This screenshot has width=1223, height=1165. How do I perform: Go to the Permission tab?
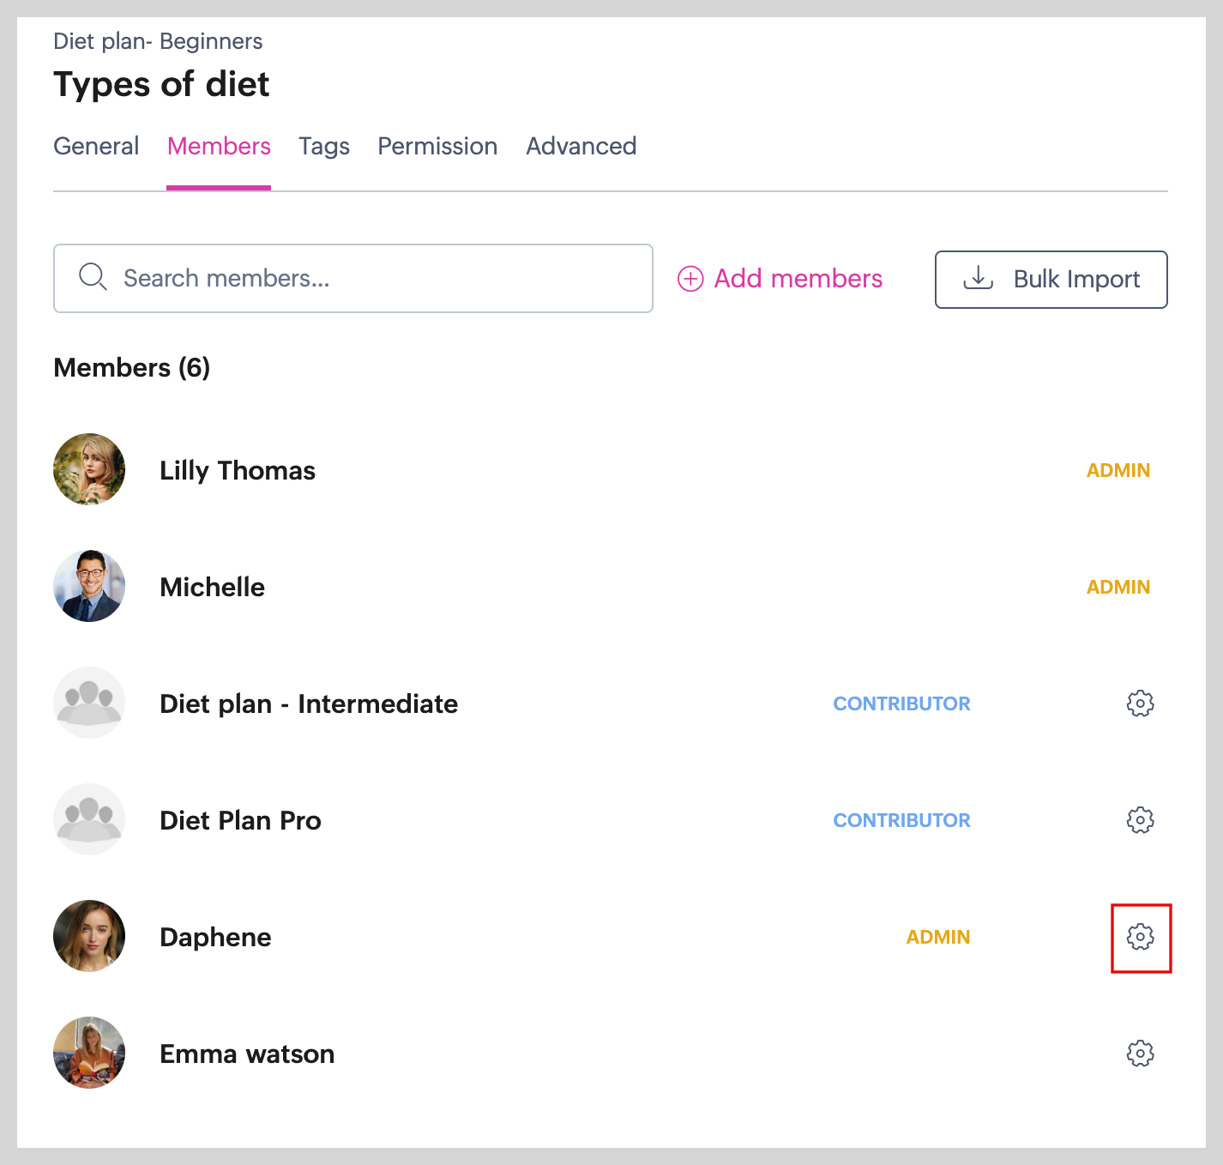[x=437, y=146]
